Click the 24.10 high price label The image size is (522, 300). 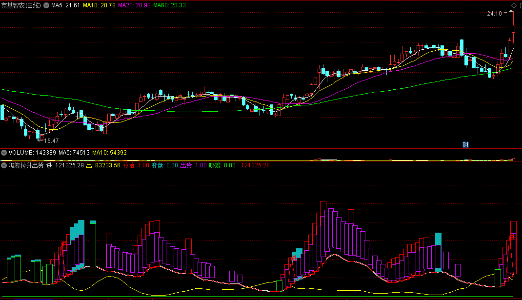[x=494, y=13]
